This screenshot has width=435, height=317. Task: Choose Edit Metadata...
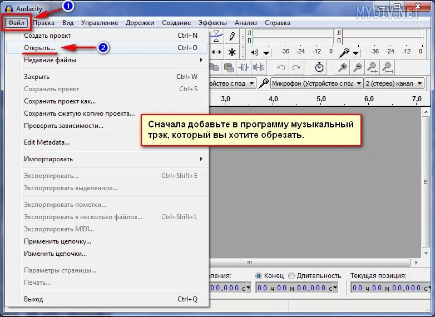pyautogui.click(x=107, y=142)
